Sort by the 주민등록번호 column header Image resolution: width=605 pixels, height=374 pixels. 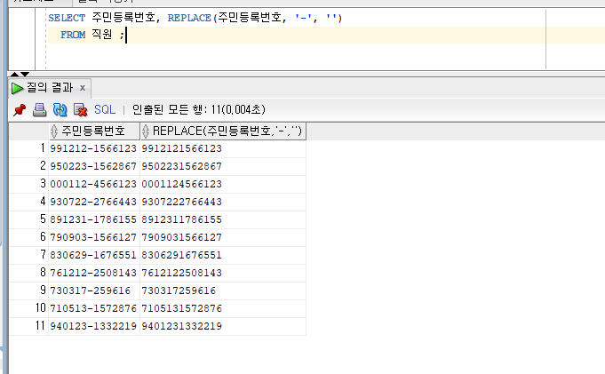pos(94,131)
